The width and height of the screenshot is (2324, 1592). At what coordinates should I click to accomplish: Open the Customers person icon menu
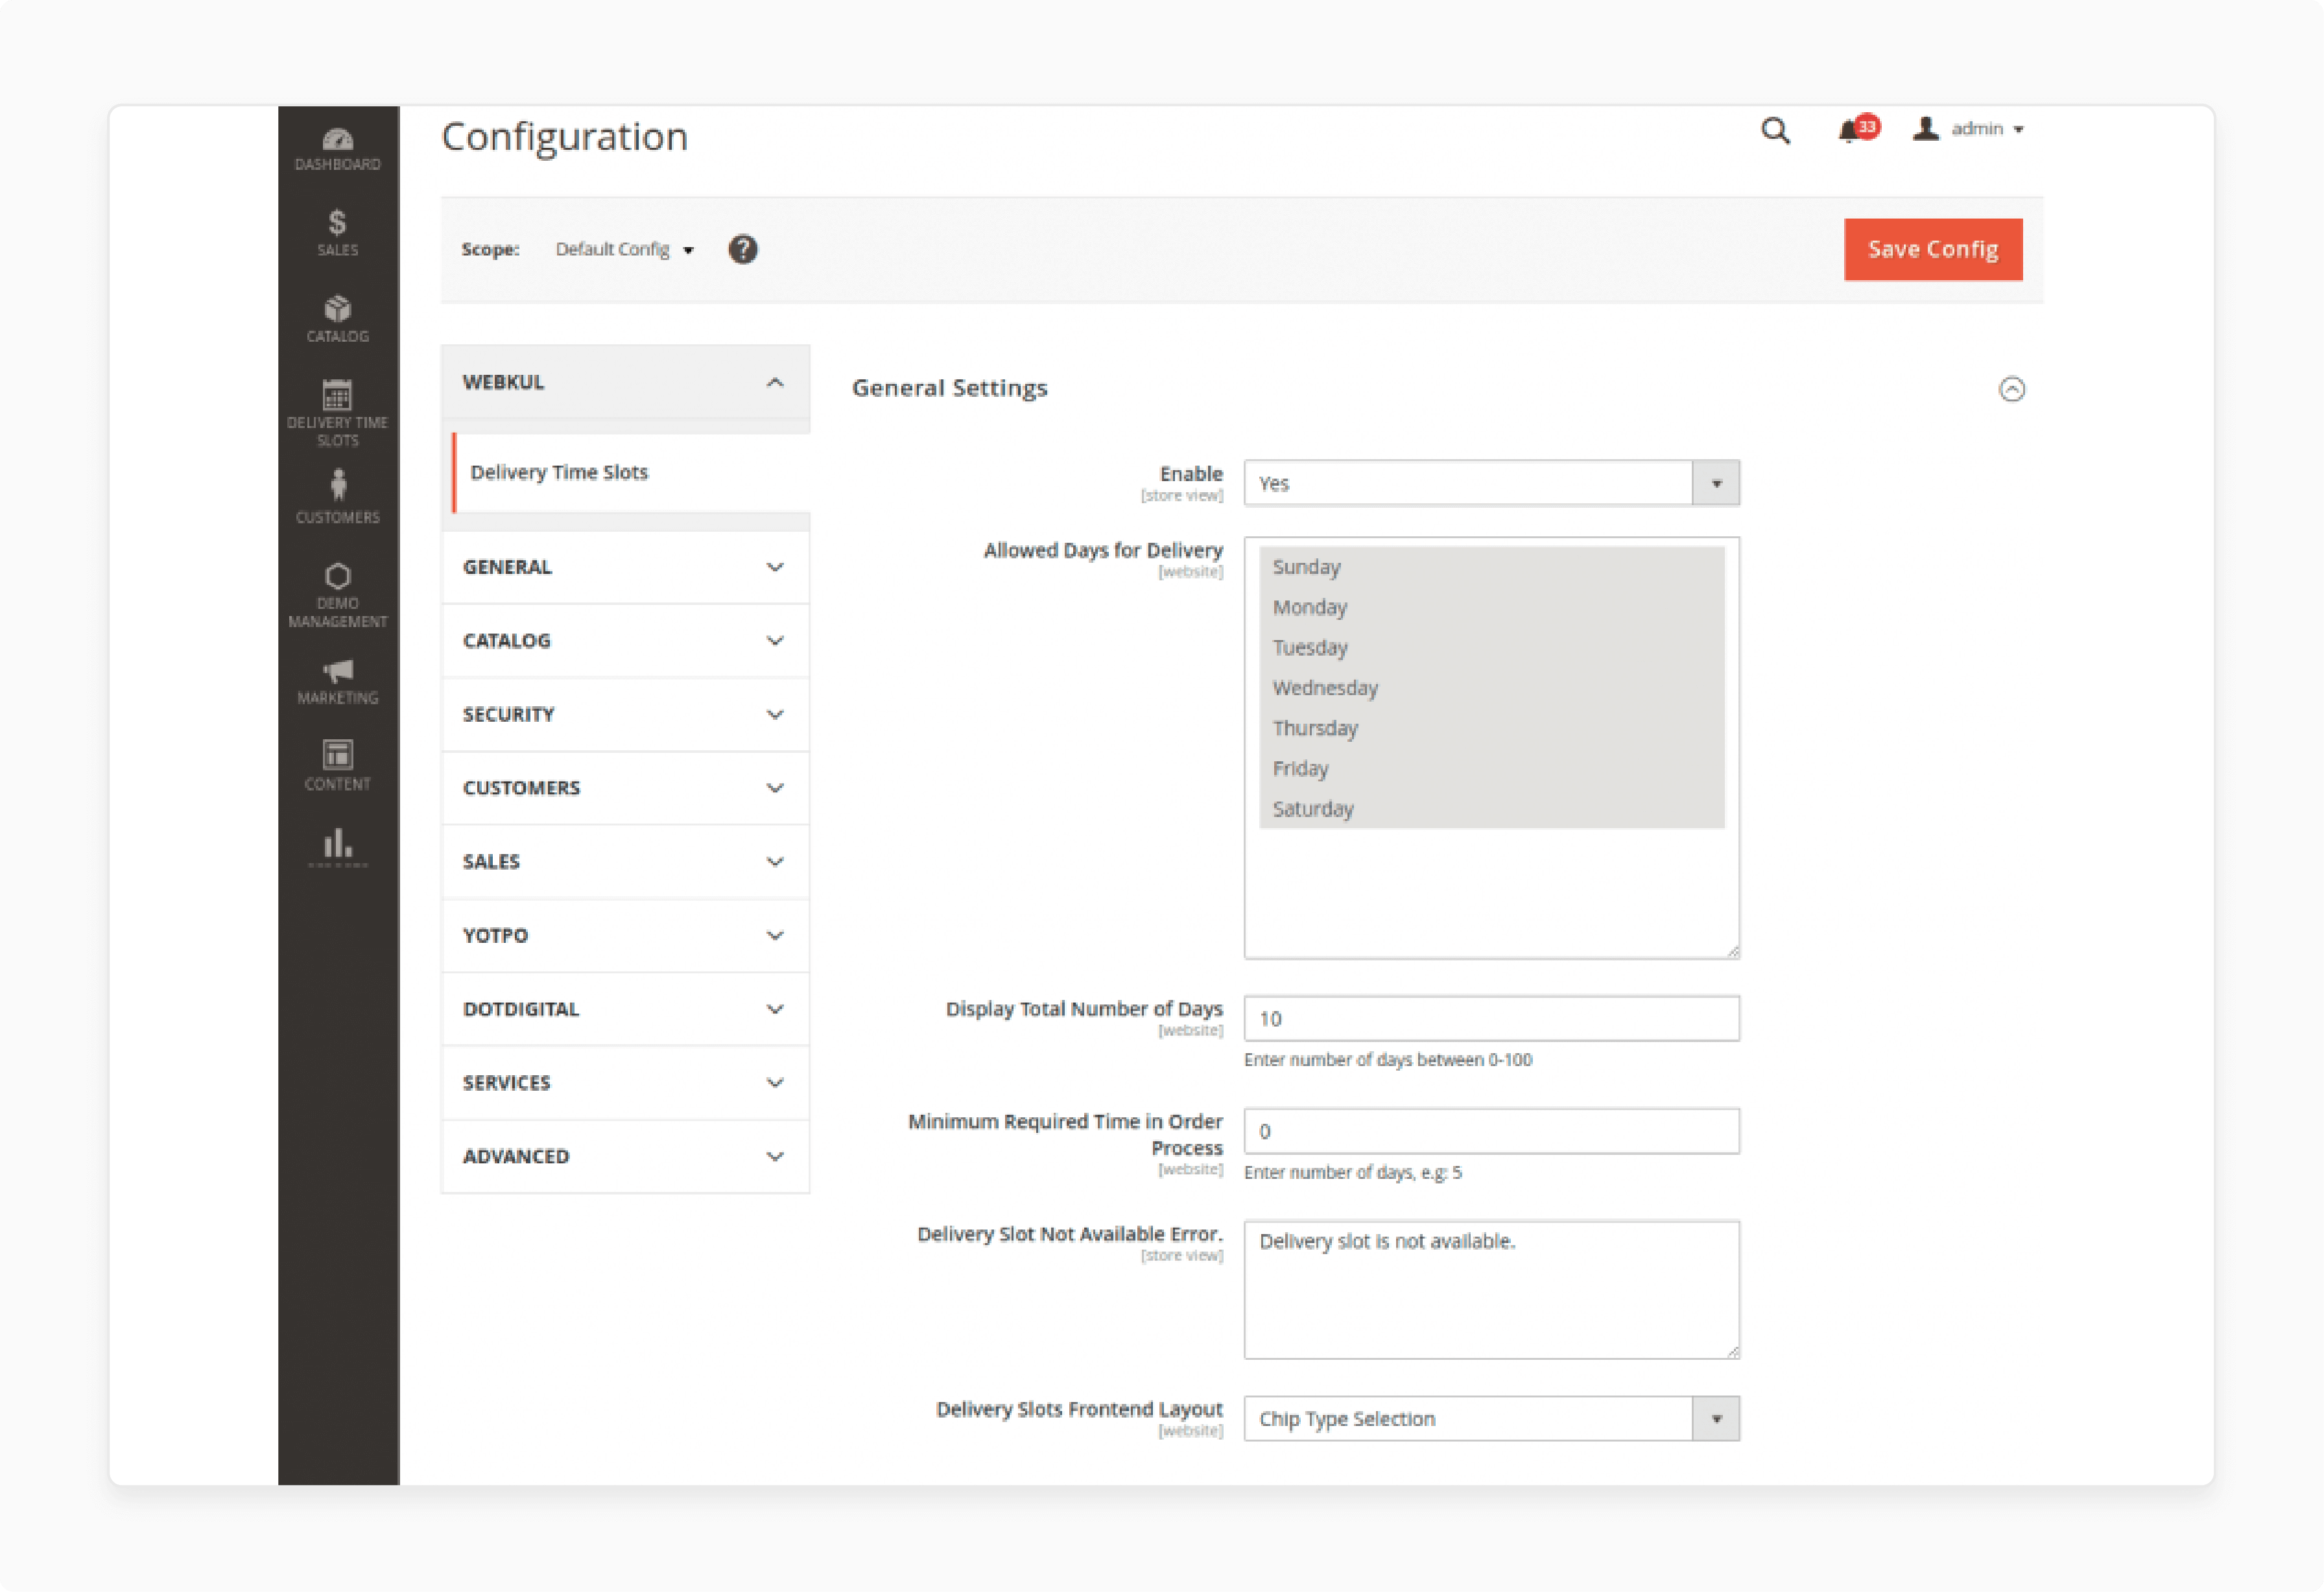(x=338, y=497)
